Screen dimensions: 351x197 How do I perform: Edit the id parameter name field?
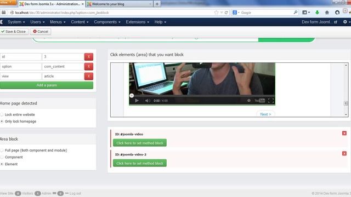[21, 57]
